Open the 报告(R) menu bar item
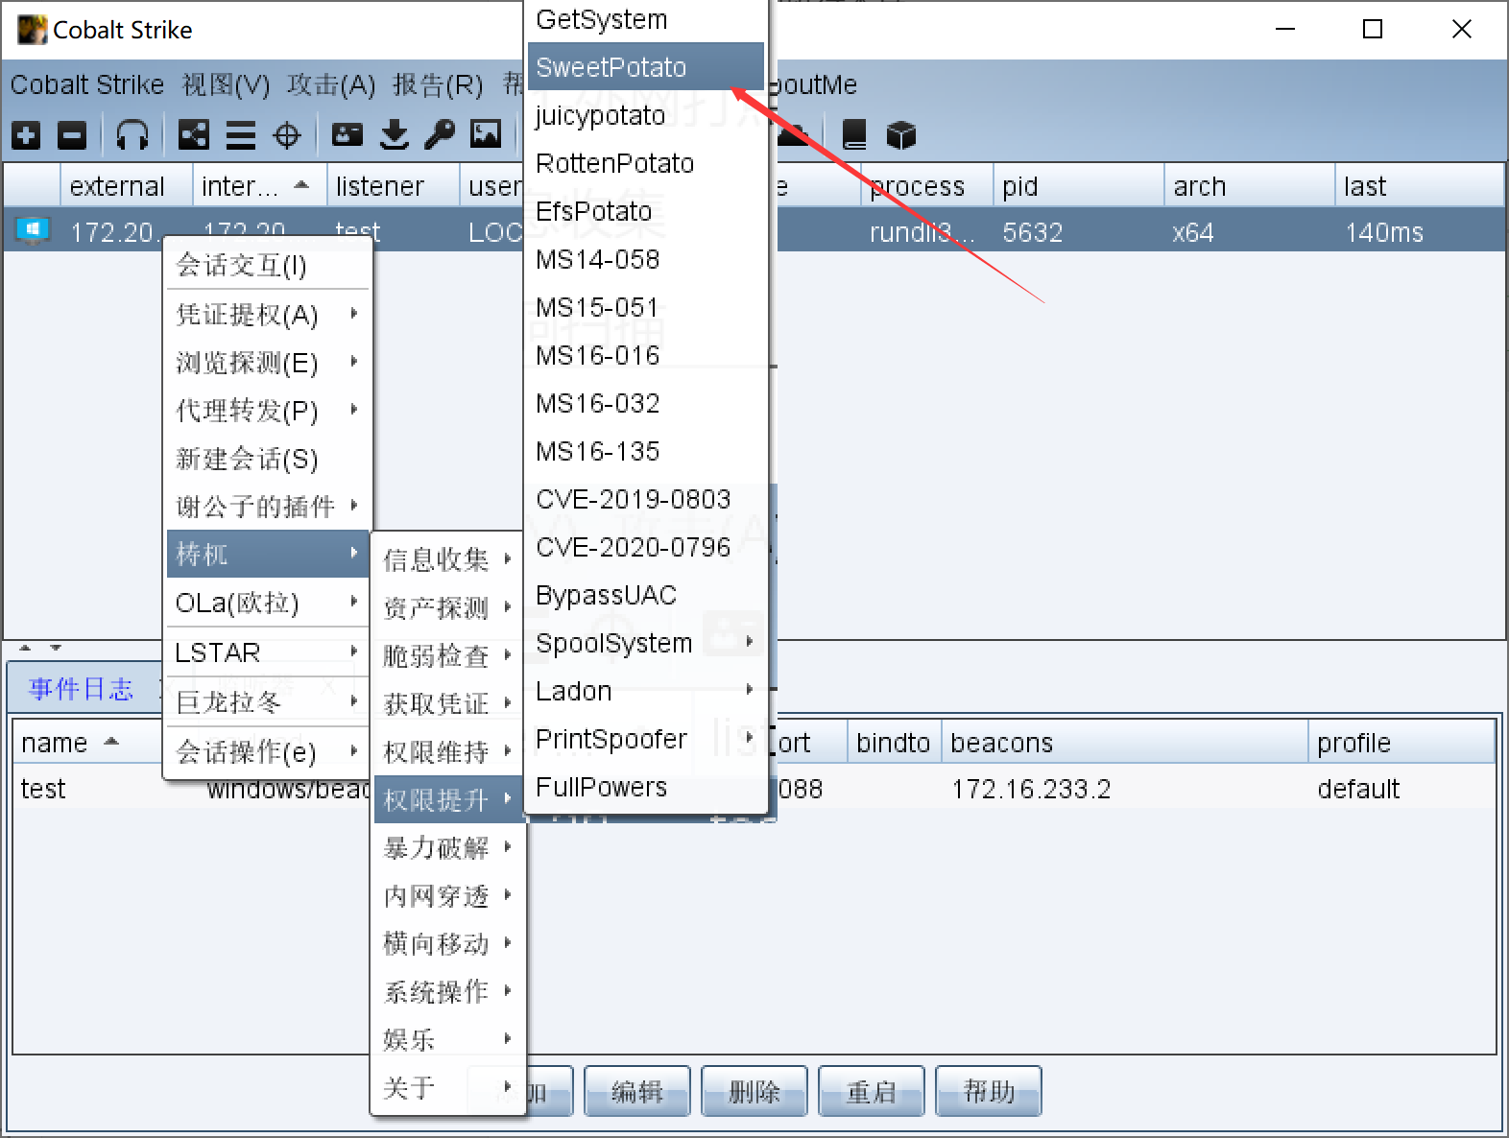This screenshot has height=1138, width=1509. [x=438, y=84]
